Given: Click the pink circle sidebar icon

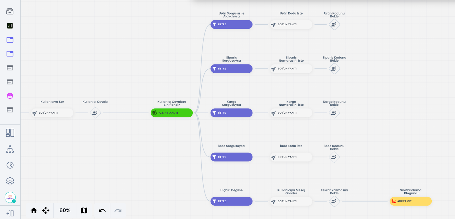Looking at the screenshot, I should [x=10, y=96].
